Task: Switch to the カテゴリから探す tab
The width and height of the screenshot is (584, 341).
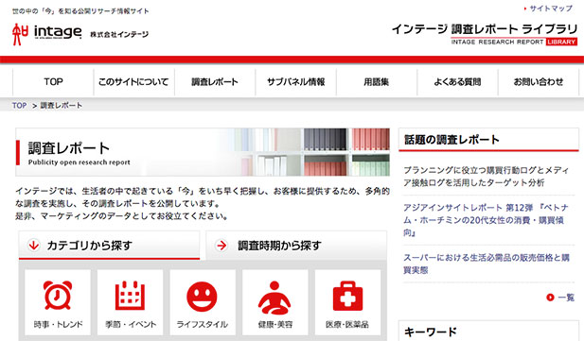Action: coord(109,246)
